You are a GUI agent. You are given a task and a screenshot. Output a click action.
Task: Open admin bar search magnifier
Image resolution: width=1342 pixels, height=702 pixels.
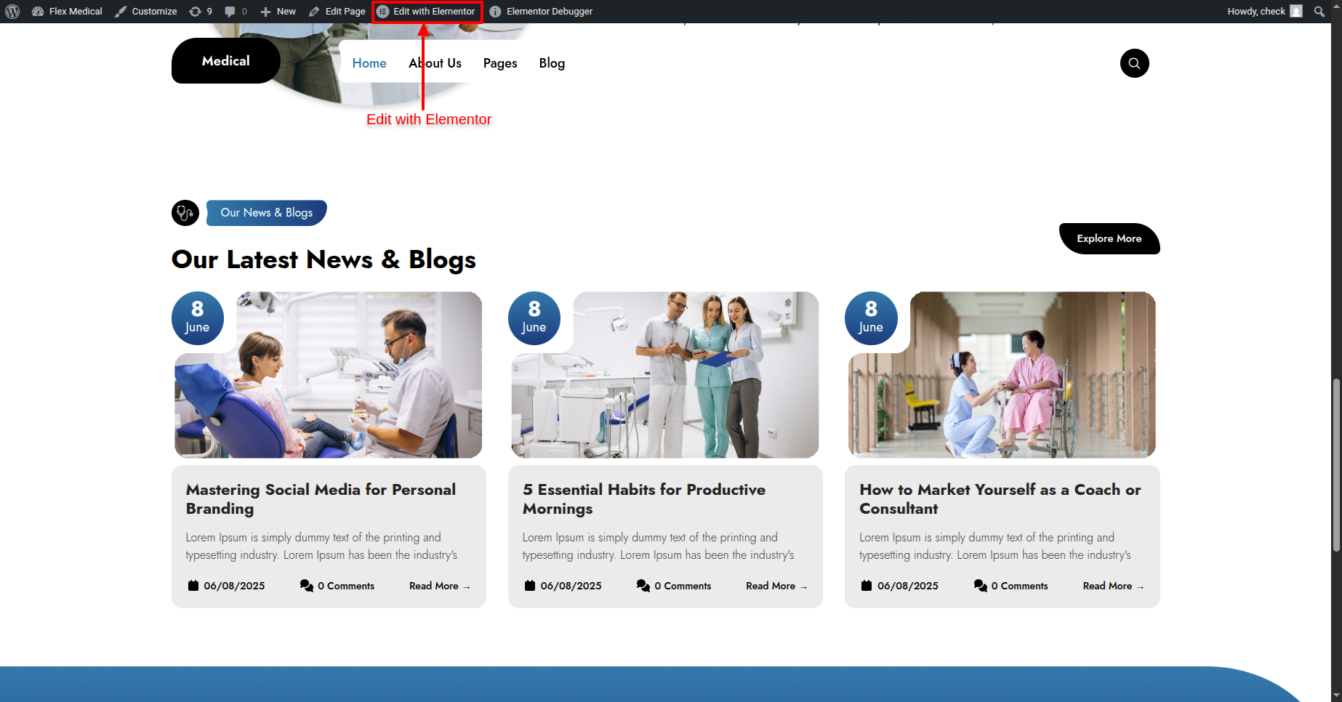1319,12
